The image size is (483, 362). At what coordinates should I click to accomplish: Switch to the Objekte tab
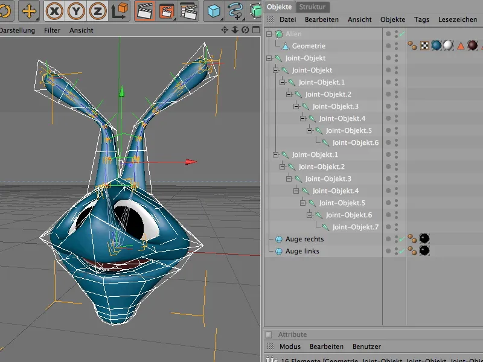279,7
